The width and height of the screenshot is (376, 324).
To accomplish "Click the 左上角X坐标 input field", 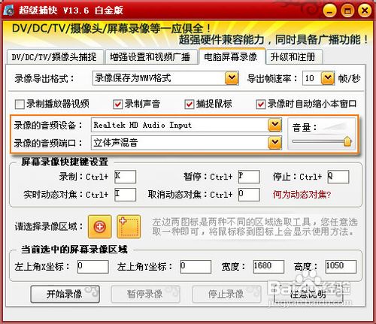I will 93,267.
